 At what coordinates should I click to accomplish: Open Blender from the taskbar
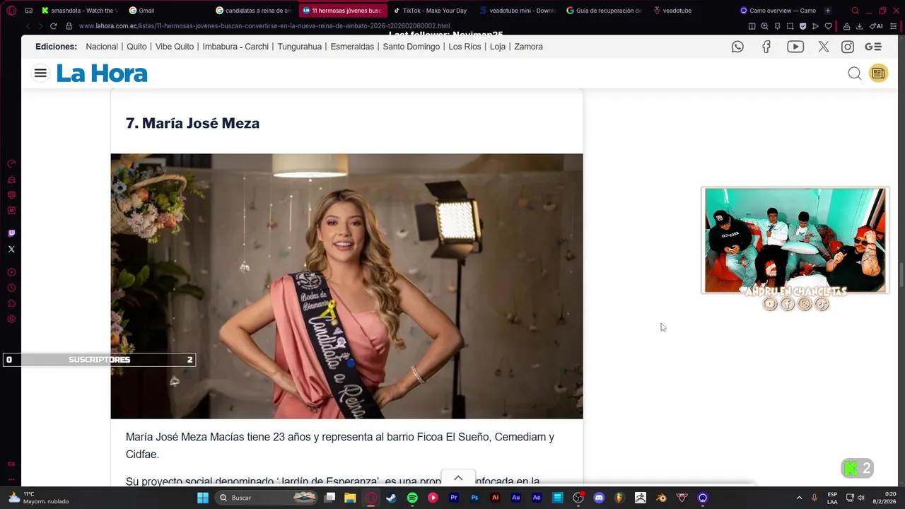(661, 498)
